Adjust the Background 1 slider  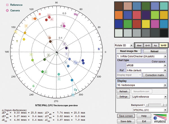(156, 105)
